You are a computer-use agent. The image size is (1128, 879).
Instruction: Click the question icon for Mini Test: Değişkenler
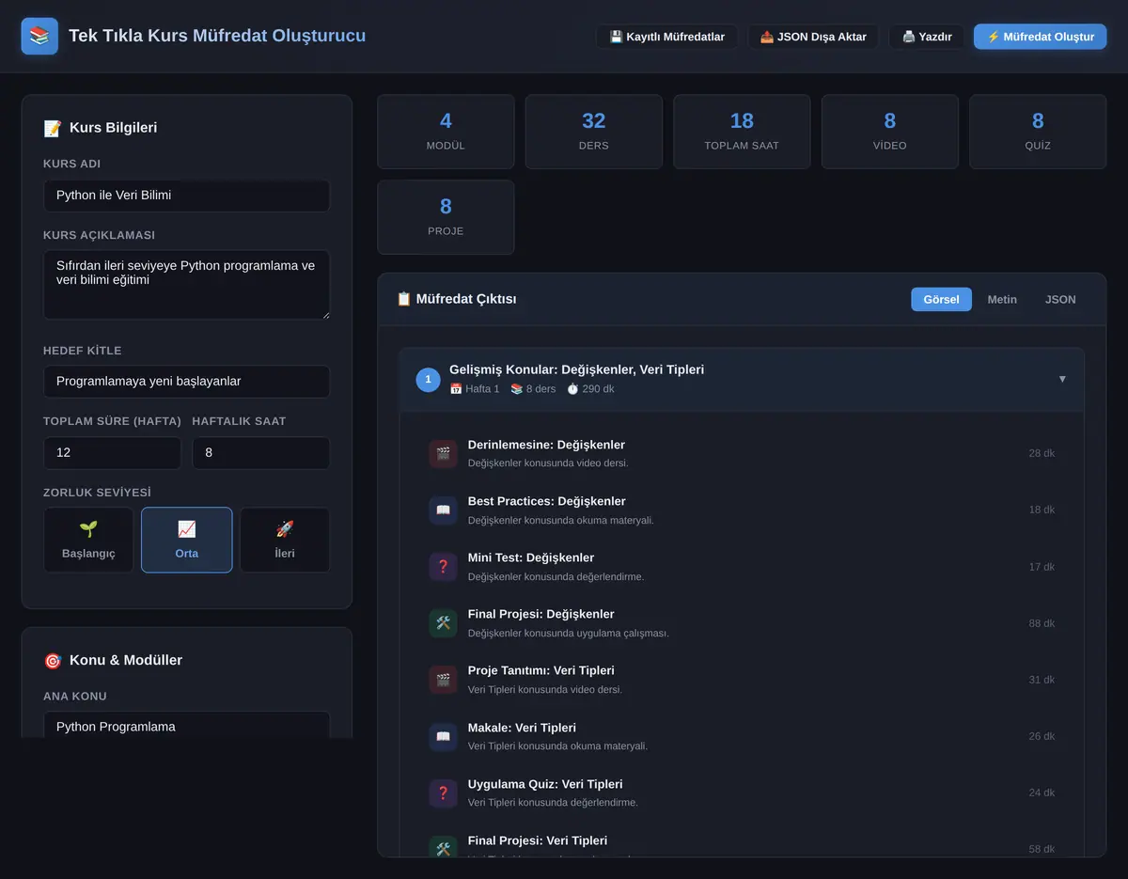coord(443,567)
